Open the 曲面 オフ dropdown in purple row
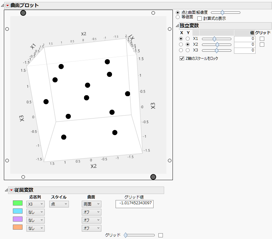 91,220
